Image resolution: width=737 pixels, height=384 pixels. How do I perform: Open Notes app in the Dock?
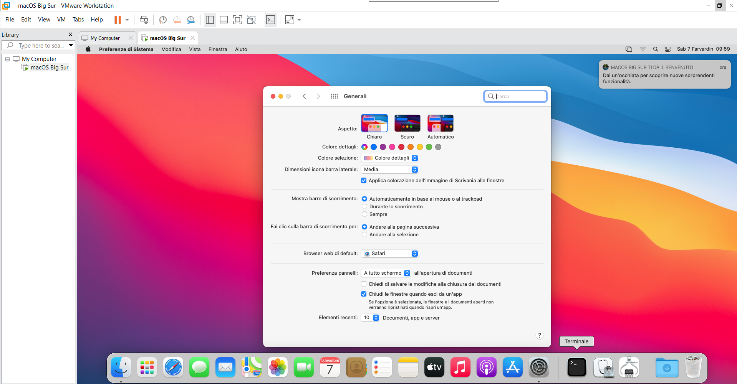pos(408,367)
